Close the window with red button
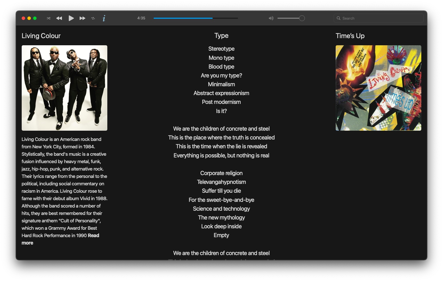This screenshot has width=443, height=281. point(23,18)
